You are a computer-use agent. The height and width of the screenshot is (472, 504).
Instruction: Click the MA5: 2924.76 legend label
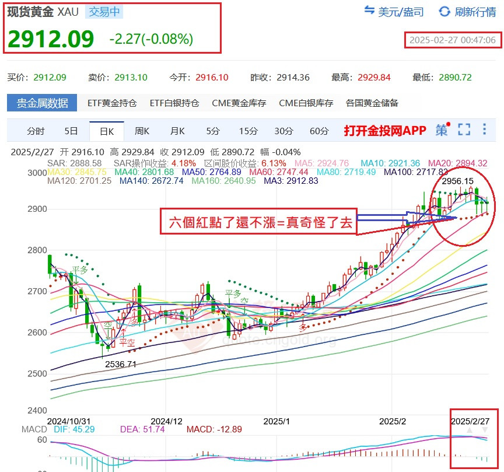[321, 163]
